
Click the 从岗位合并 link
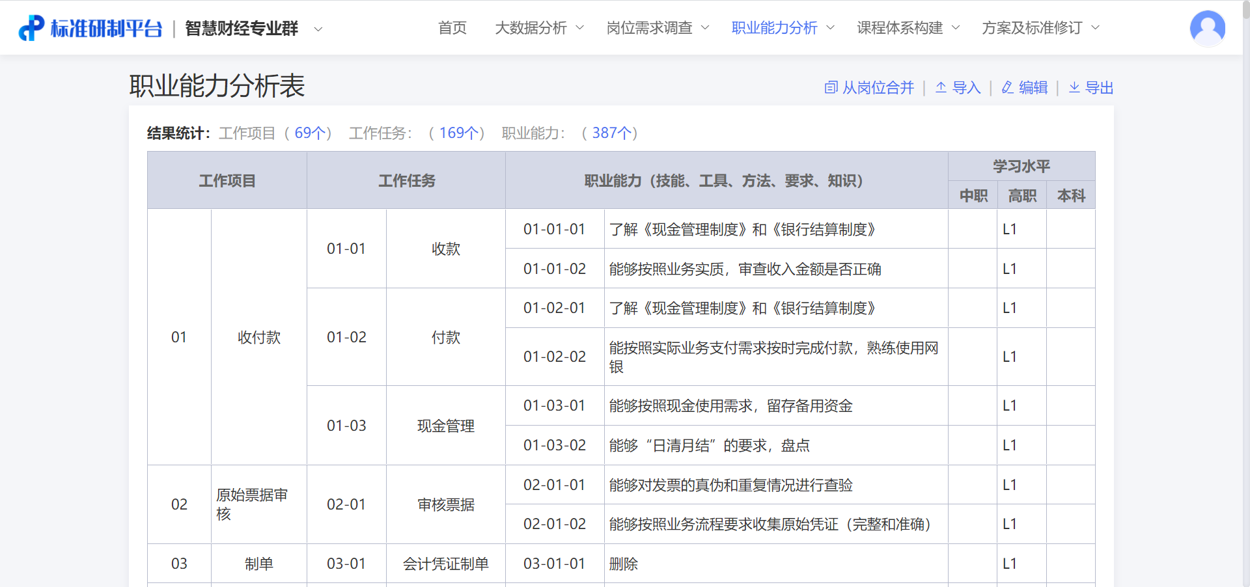(878, 88)
